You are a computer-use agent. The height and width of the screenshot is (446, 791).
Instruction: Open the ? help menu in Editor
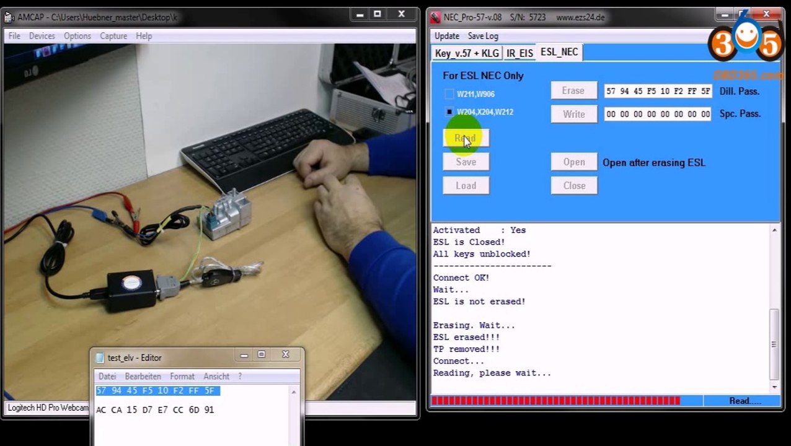click(240, 376)
